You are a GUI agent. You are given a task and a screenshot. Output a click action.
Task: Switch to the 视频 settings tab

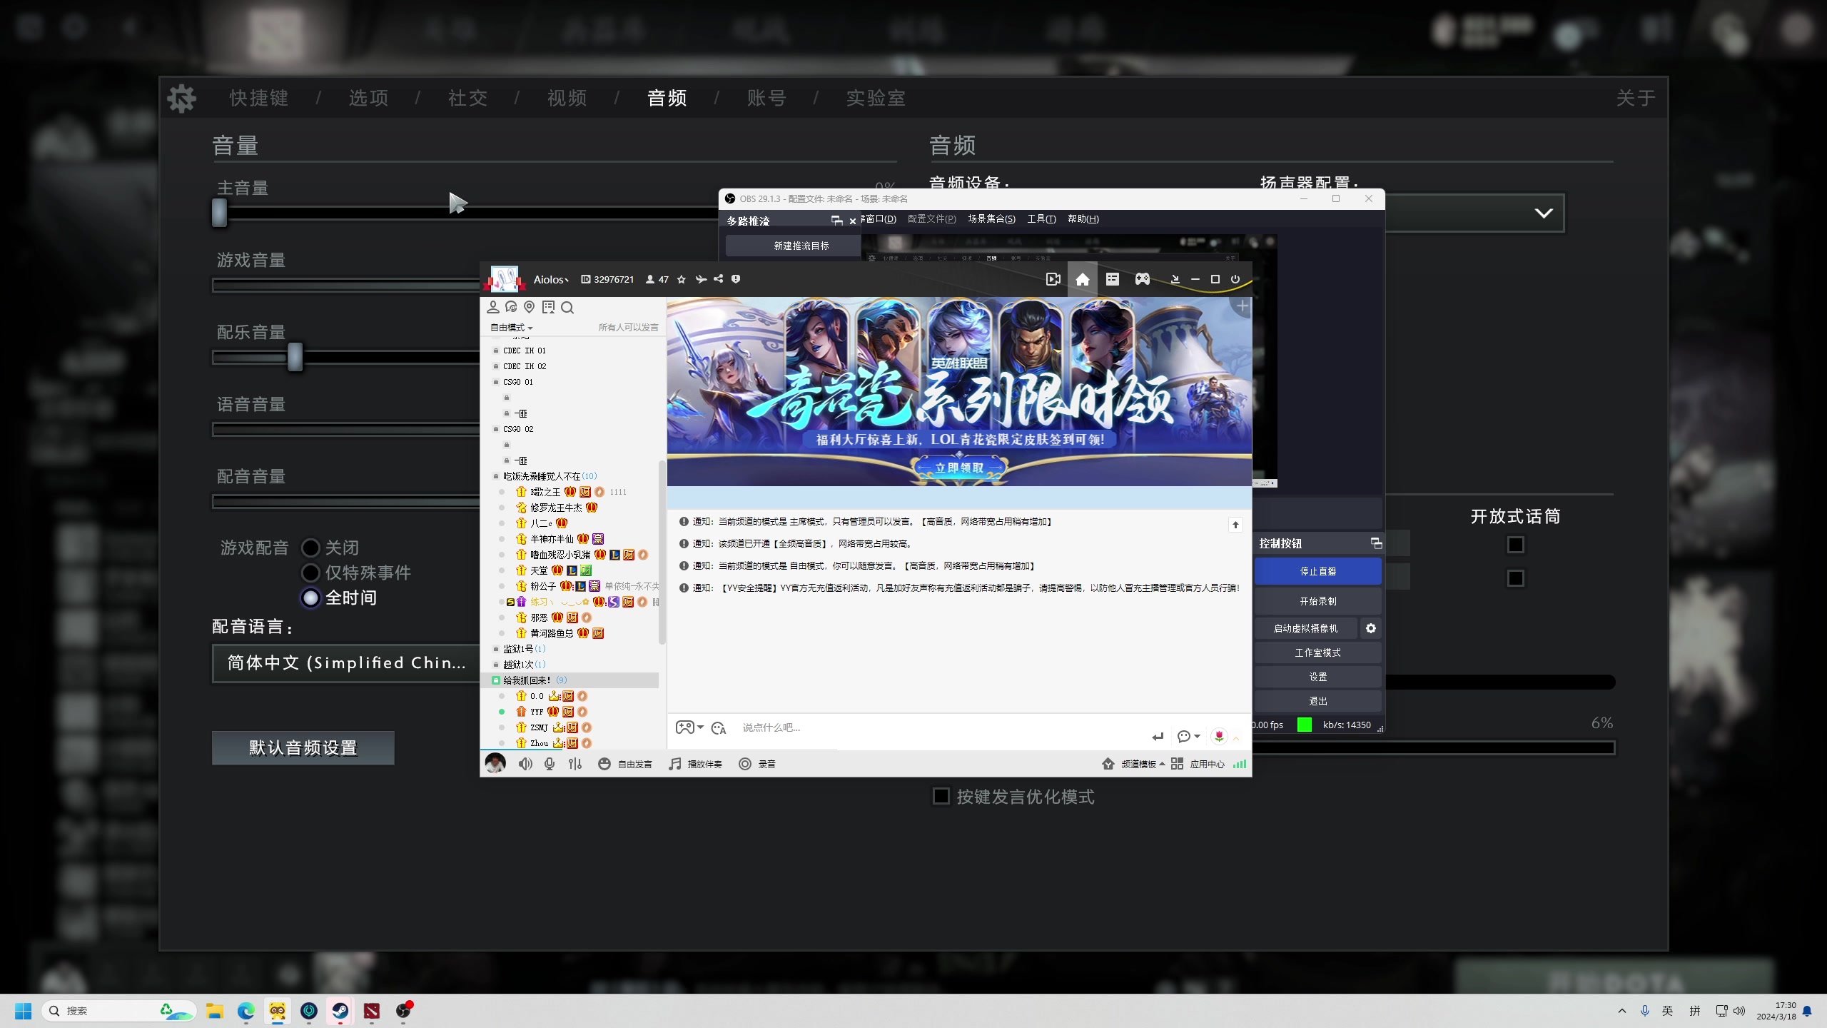(x=567, y=98)
